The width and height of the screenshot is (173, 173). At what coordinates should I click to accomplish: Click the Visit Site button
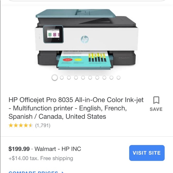click(x=147, y=153)
